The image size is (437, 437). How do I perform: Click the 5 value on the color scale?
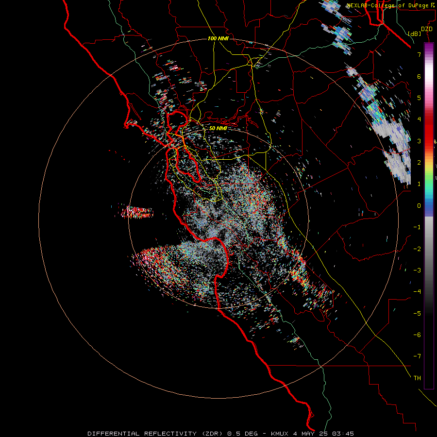(419, 98)
